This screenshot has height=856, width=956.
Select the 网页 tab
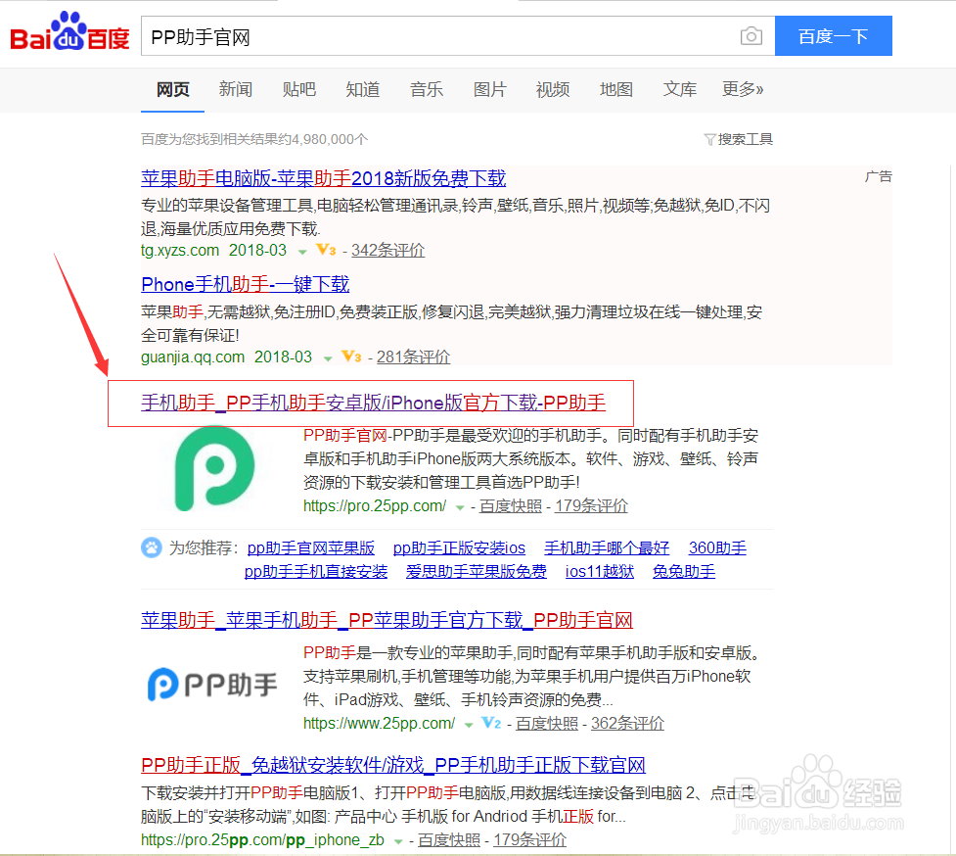coord(172,90)
